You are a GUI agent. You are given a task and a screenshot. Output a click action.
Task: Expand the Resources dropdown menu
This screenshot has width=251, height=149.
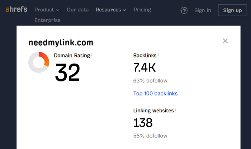[x=111, y=10]
